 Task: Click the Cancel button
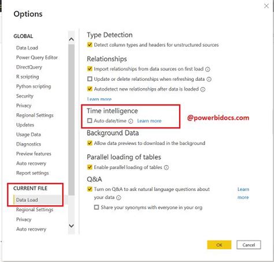click(x=249, y=245)
